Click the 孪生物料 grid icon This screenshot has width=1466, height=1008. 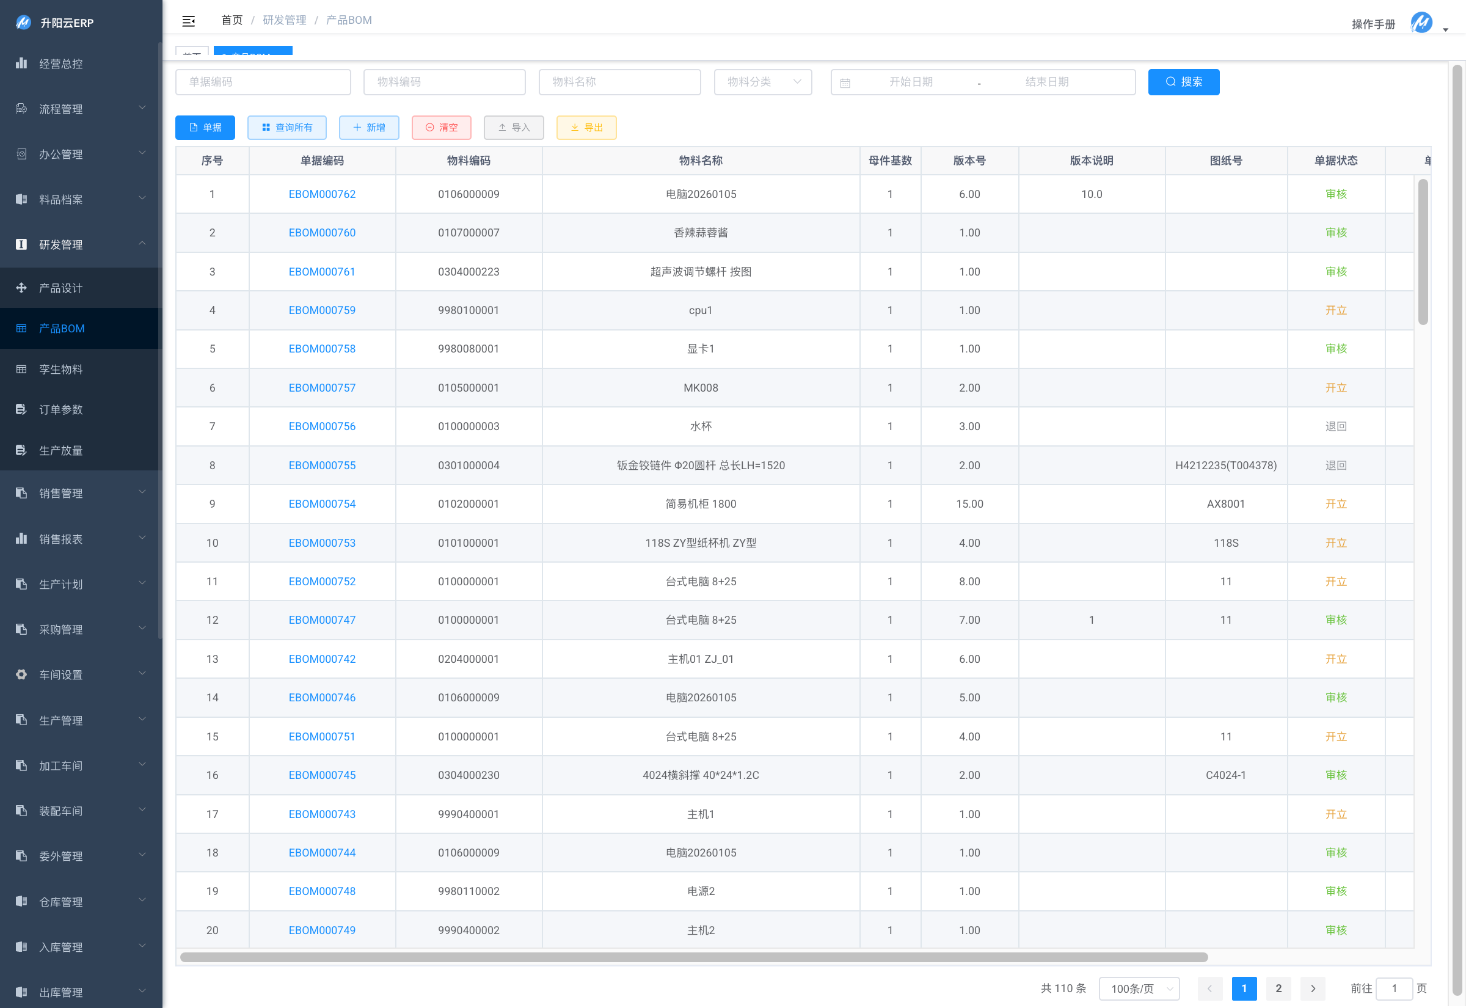pos(21,370)
